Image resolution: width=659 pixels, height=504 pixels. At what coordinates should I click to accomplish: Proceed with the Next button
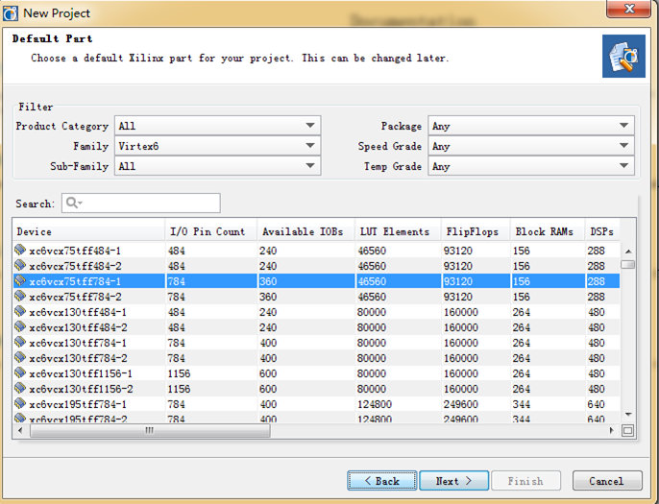pos(453,480)
